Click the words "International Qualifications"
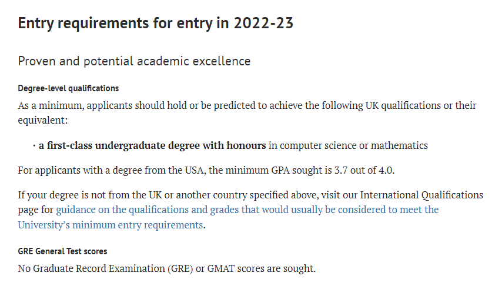Viewport: 502px width, 289px height. tap(421, 195)
